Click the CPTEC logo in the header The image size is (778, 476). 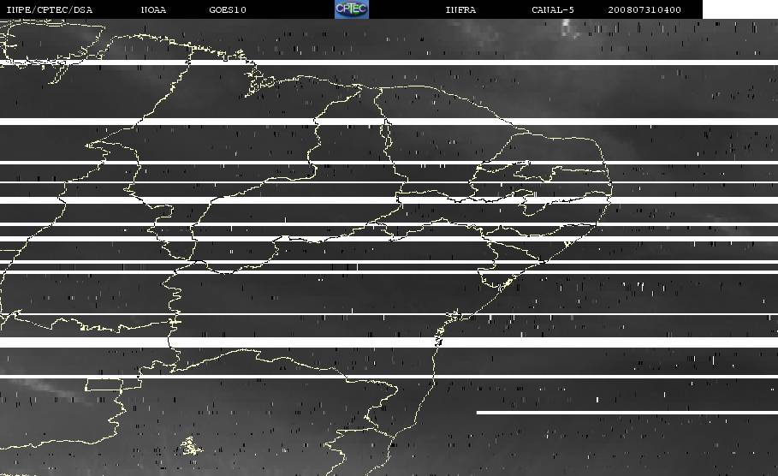pyautogui.click(x=351, y=9)
